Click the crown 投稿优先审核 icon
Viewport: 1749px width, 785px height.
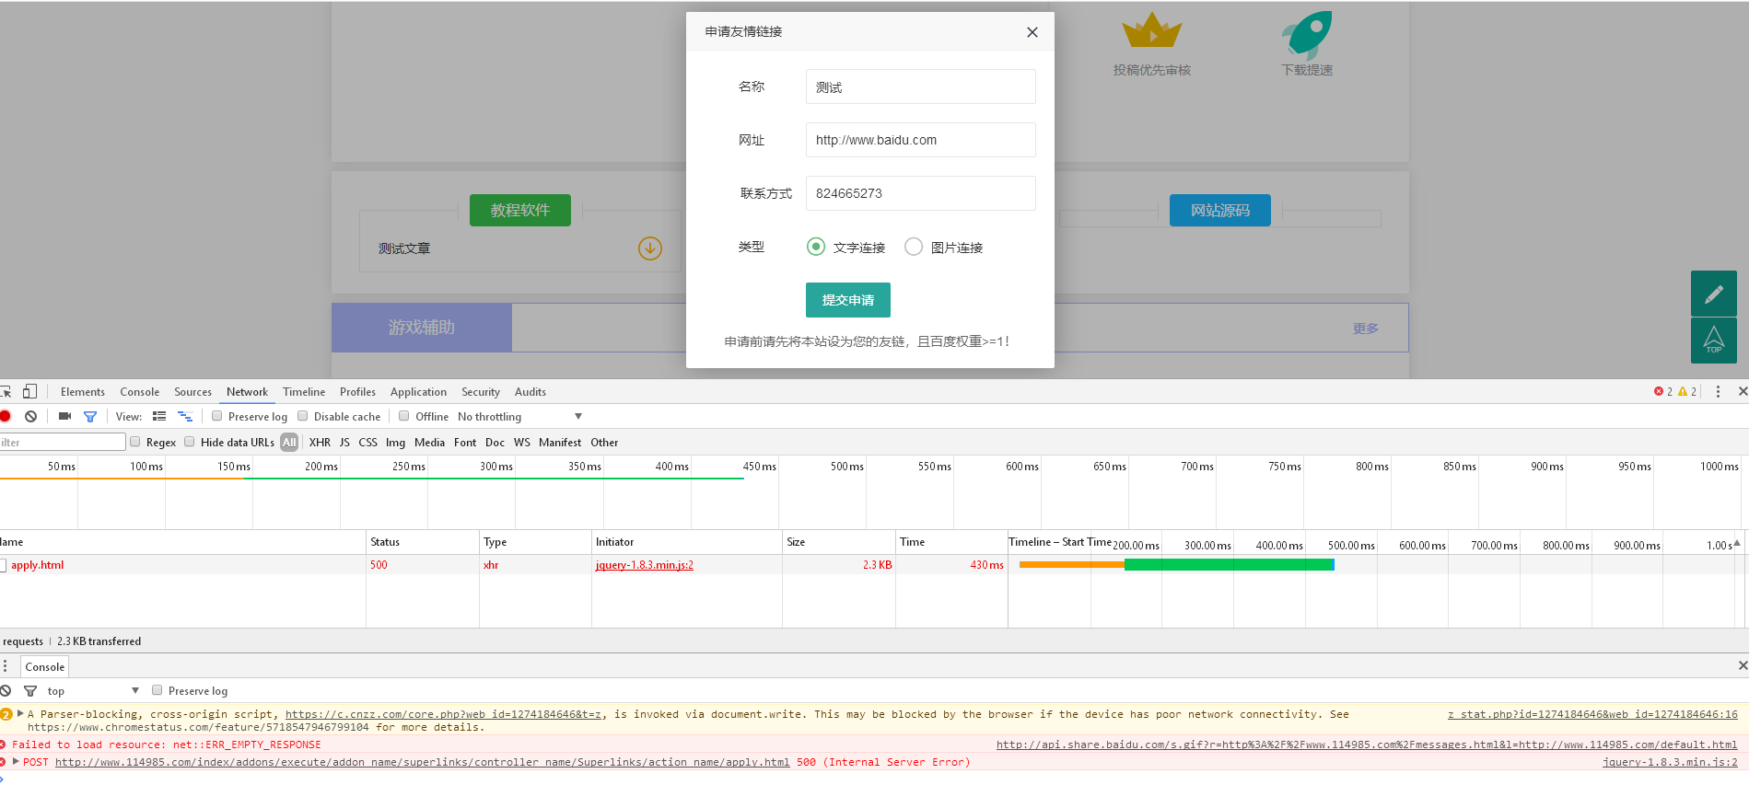[x=1152, y=31]
